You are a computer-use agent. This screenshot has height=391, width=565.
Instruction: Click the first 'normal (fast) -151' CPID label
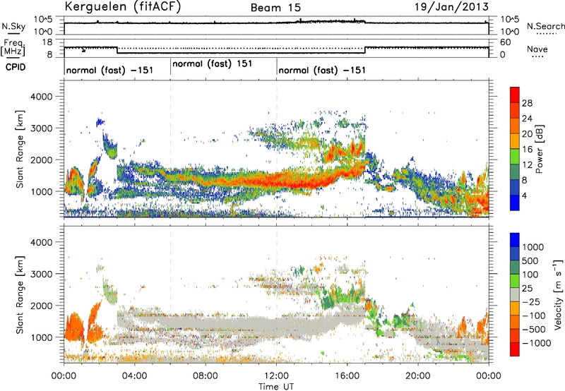click(x=109, y=70)
